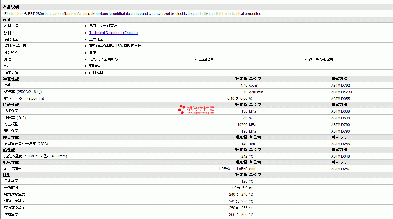Select the 颗粒料 value

point(95,66)
